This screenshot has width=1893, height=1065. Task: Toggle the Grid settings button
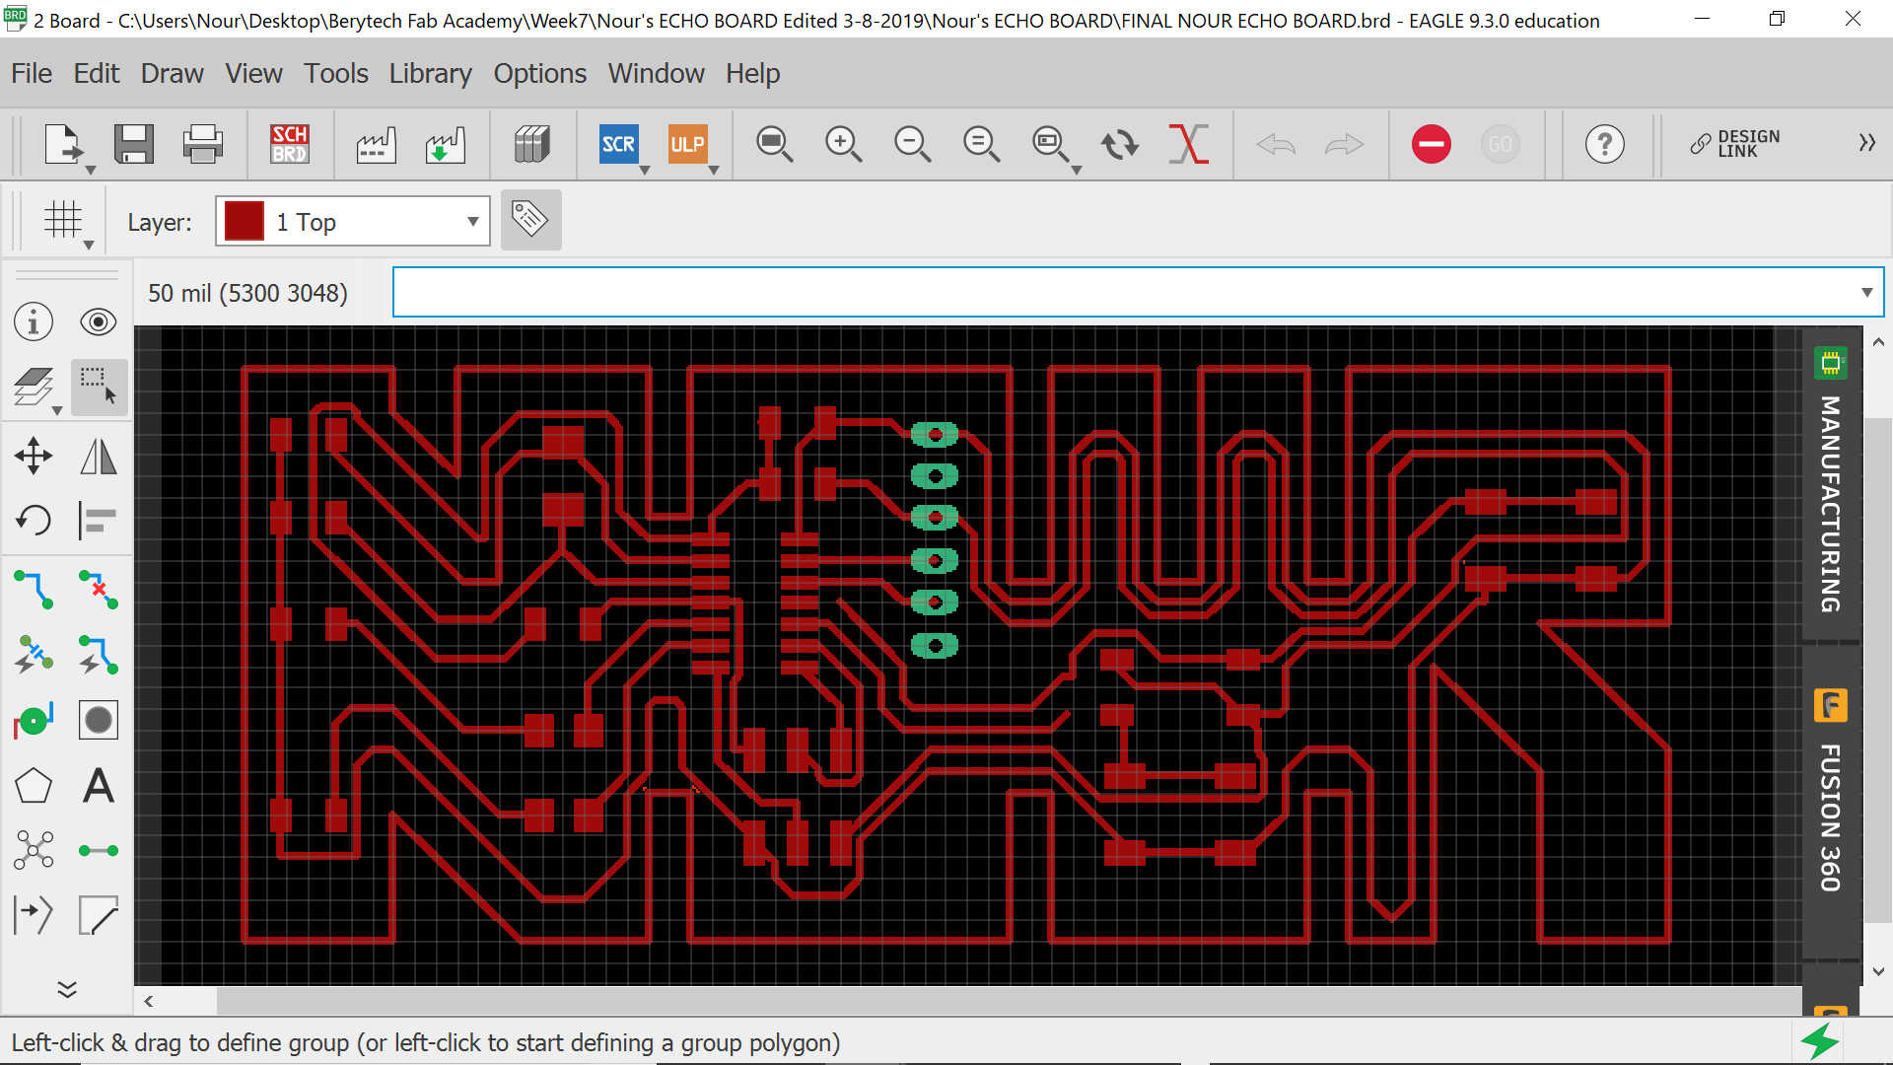click(63, 220)
